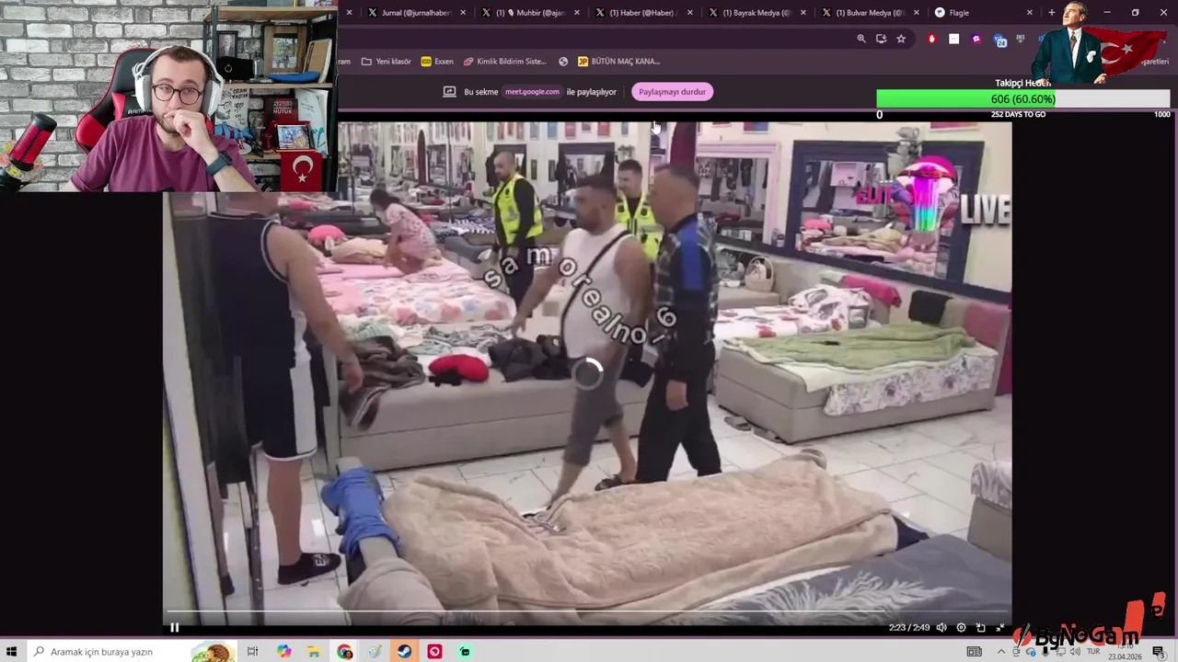Open Task View in taskbar
The height and width of the screenshot is (662, 1178).
[252, 652]
